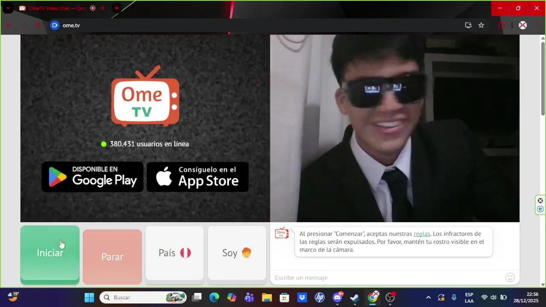The height and width of the screenshot is (307, 546).
Task: Click the webcam video preview
Action: (x=395, y=128)
